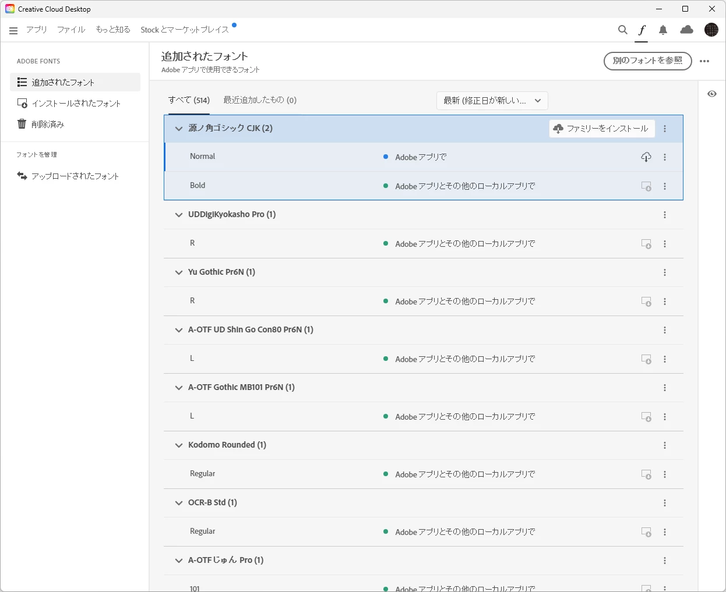The image size is (726, 592).
Task: Open the more options ellipsis beside 別のフォントを参照
Action: pyautogui.click(x=704, y=61)
